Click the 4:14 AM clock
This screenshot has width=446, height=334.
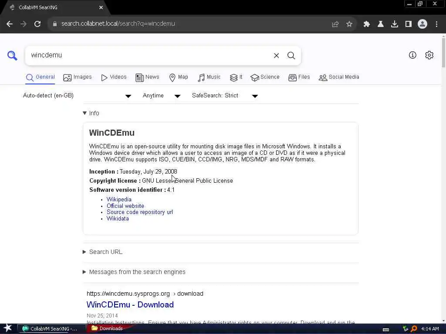coord(430,329)
